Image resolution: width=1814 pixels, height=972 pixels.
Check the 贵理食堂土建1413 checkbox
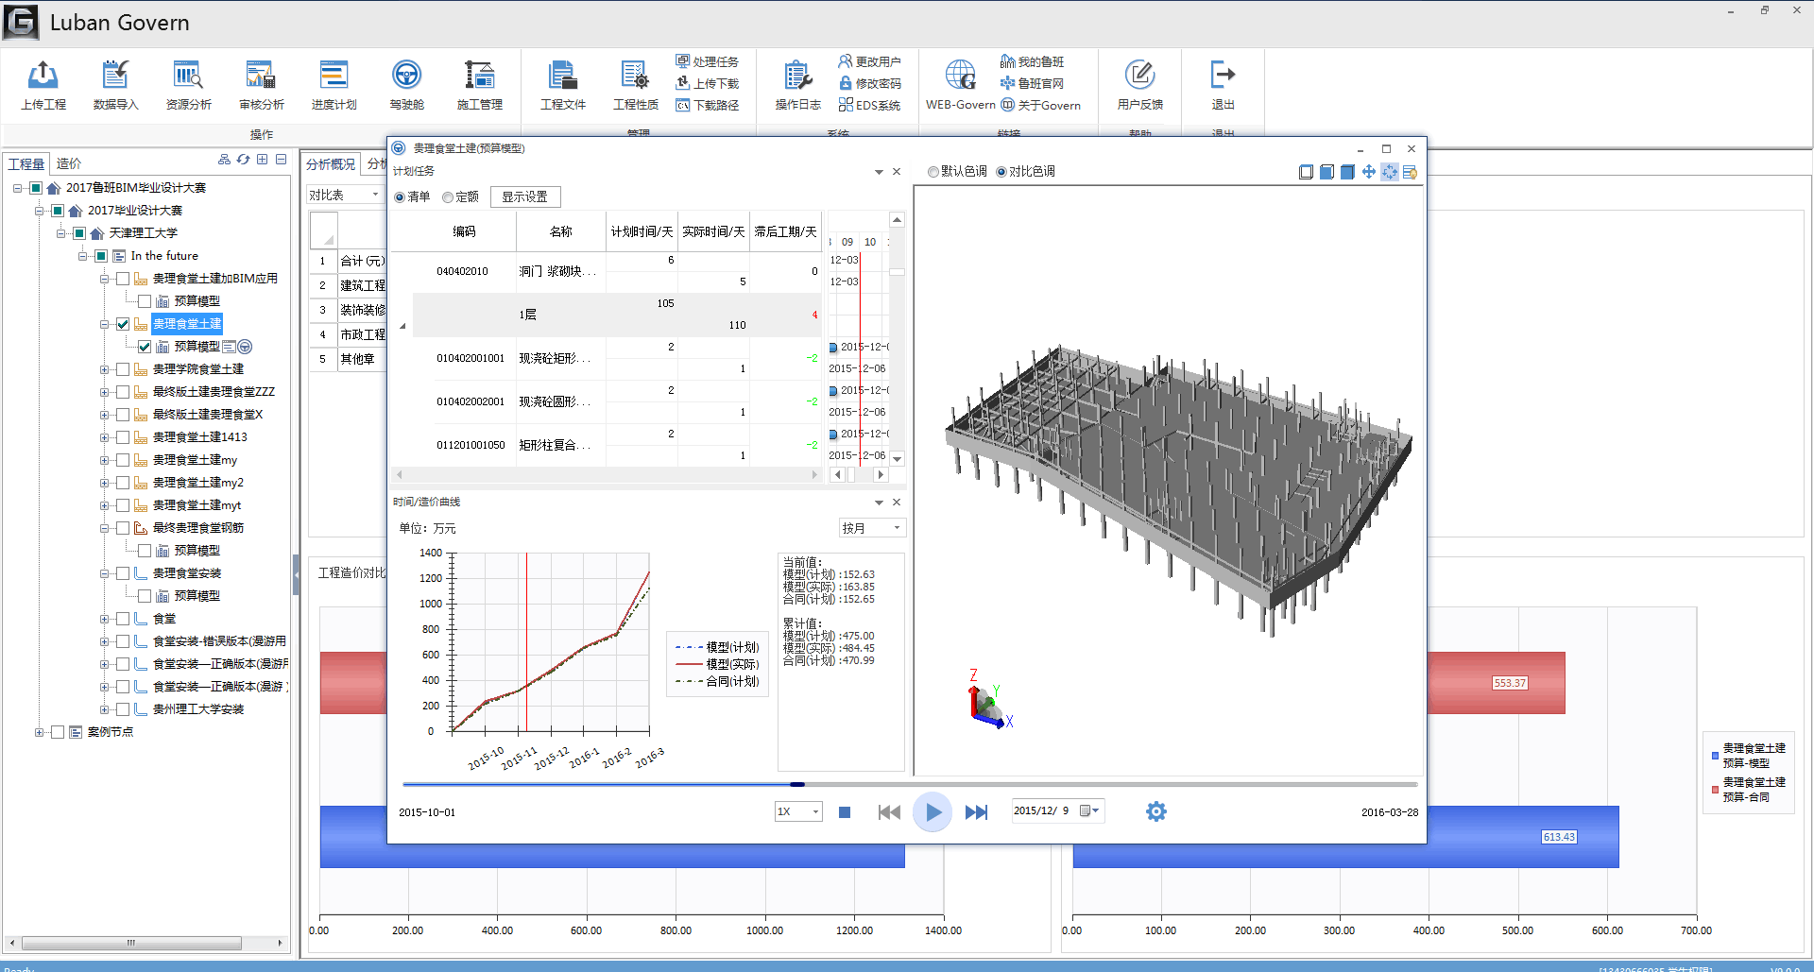click(123, 437)
